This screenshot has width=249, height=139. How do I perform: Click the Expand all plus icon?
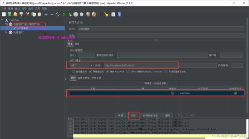click(x=46, y=15)
